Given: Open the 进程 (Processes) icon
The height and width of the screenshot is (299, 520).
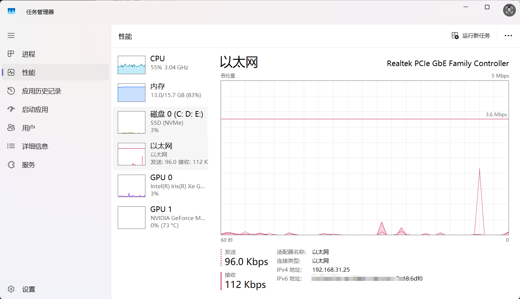Looking at the screenshot, I should point(11,54).
